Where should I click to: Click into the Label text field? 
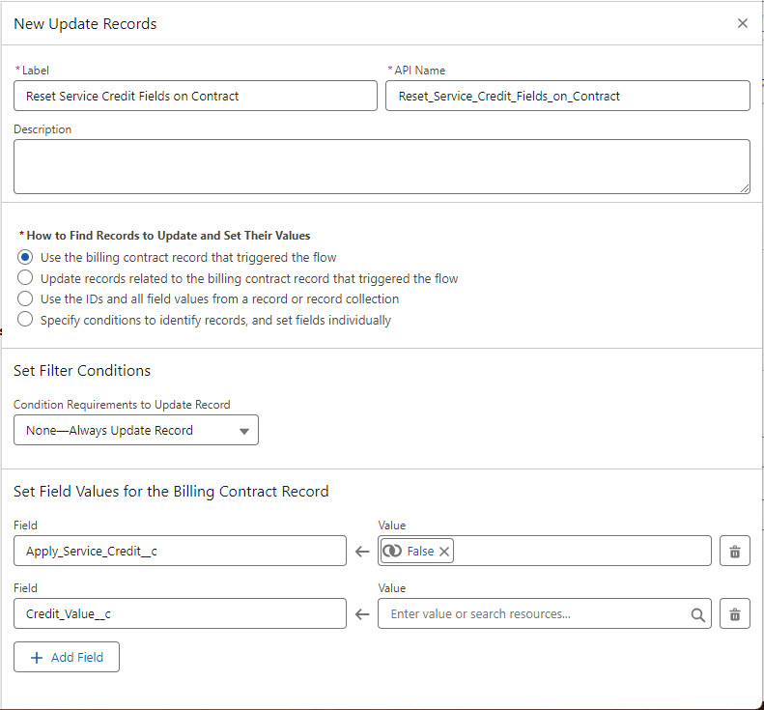tap(195, 96)
